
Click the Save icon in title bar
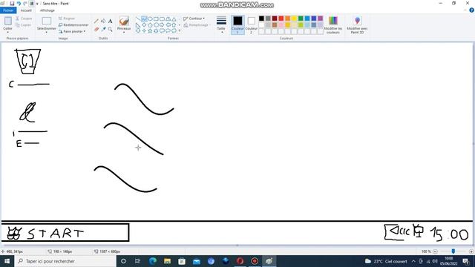coord(12,3)
